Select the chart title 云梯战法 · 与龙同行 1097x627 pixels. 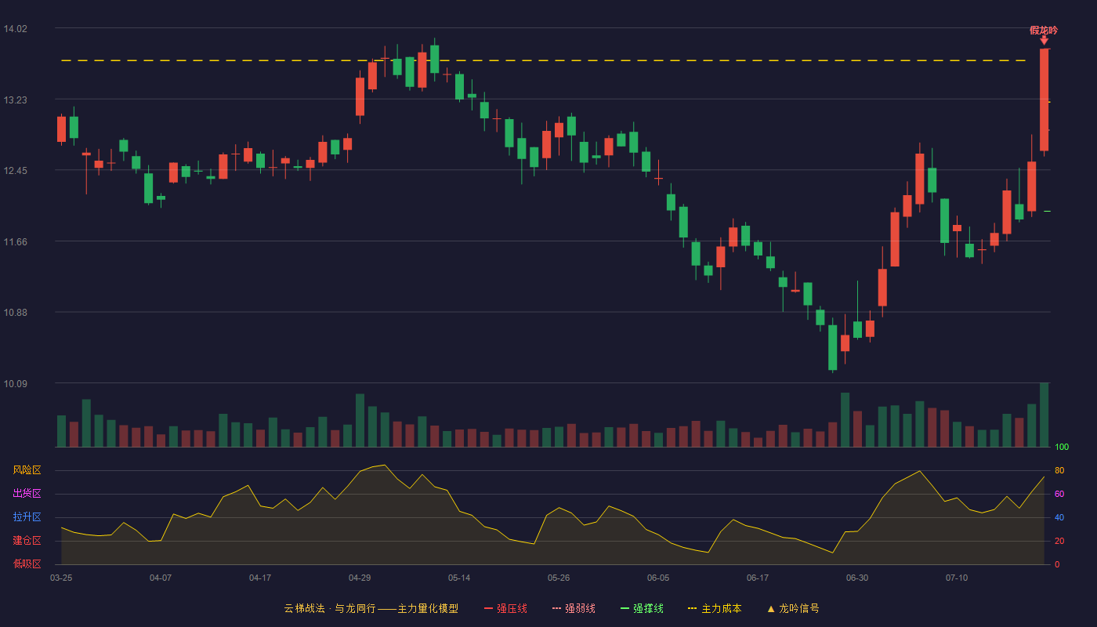(x=330, y=608)
